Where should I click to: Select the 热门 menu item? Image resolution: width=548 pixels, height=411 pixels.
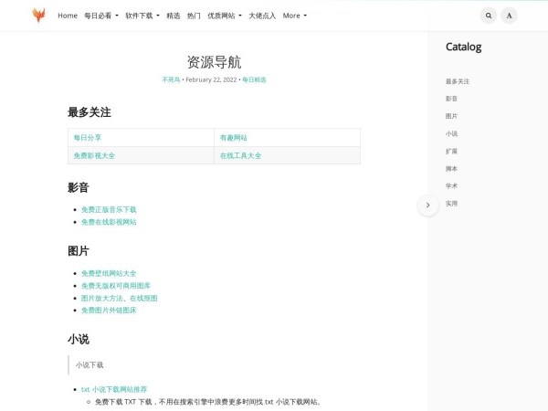click(x=194, y=16)
